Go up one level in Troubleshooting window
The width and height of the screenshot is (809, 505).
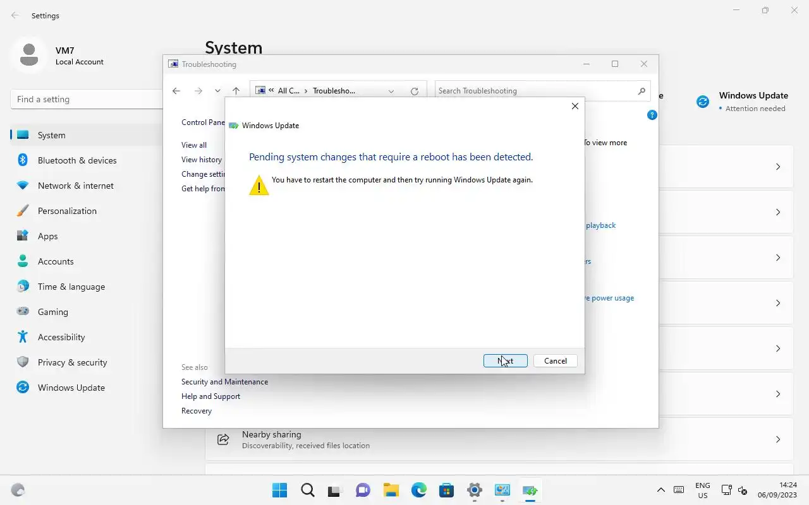click(x=236, y=91)
